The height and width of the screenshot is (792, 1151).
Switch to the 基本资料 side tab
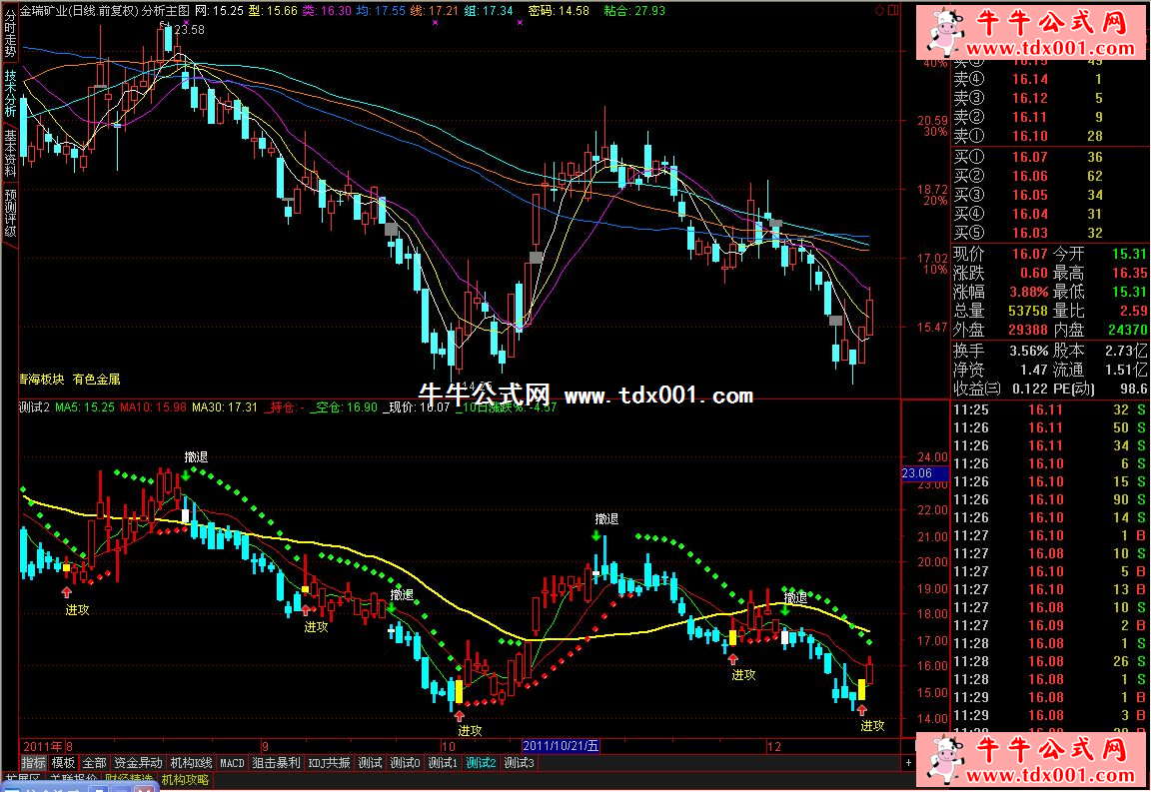pos(10,148)
